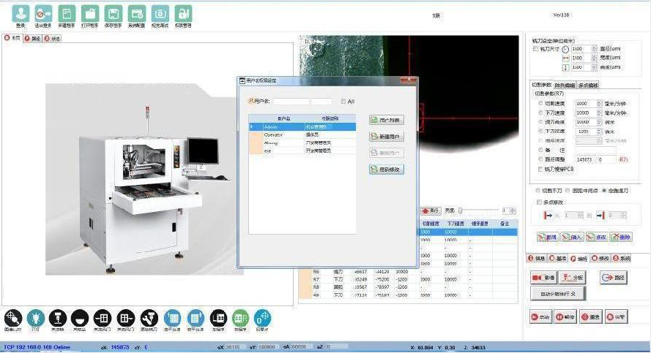Enable the 铣刀横穿PCB checkbox
The width and height of the screenshot is (651, 353).
tap(541, 169)
